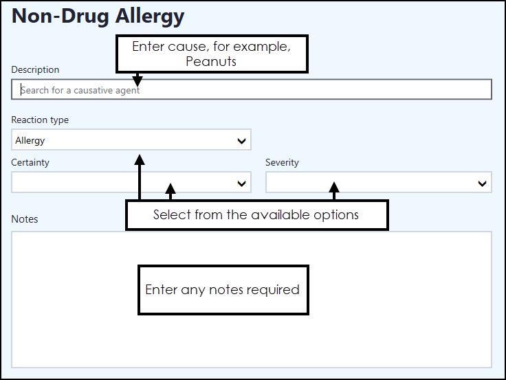Image resolution: width=506 pixels, height=380 pixels.
Task: Click the Certainty dropdown chevron icon
Action: 241,183
